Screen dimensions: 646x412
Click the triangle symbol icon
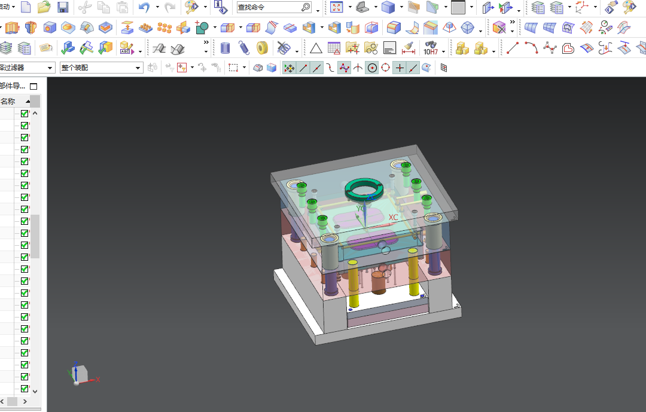click(x=316, y=48)
